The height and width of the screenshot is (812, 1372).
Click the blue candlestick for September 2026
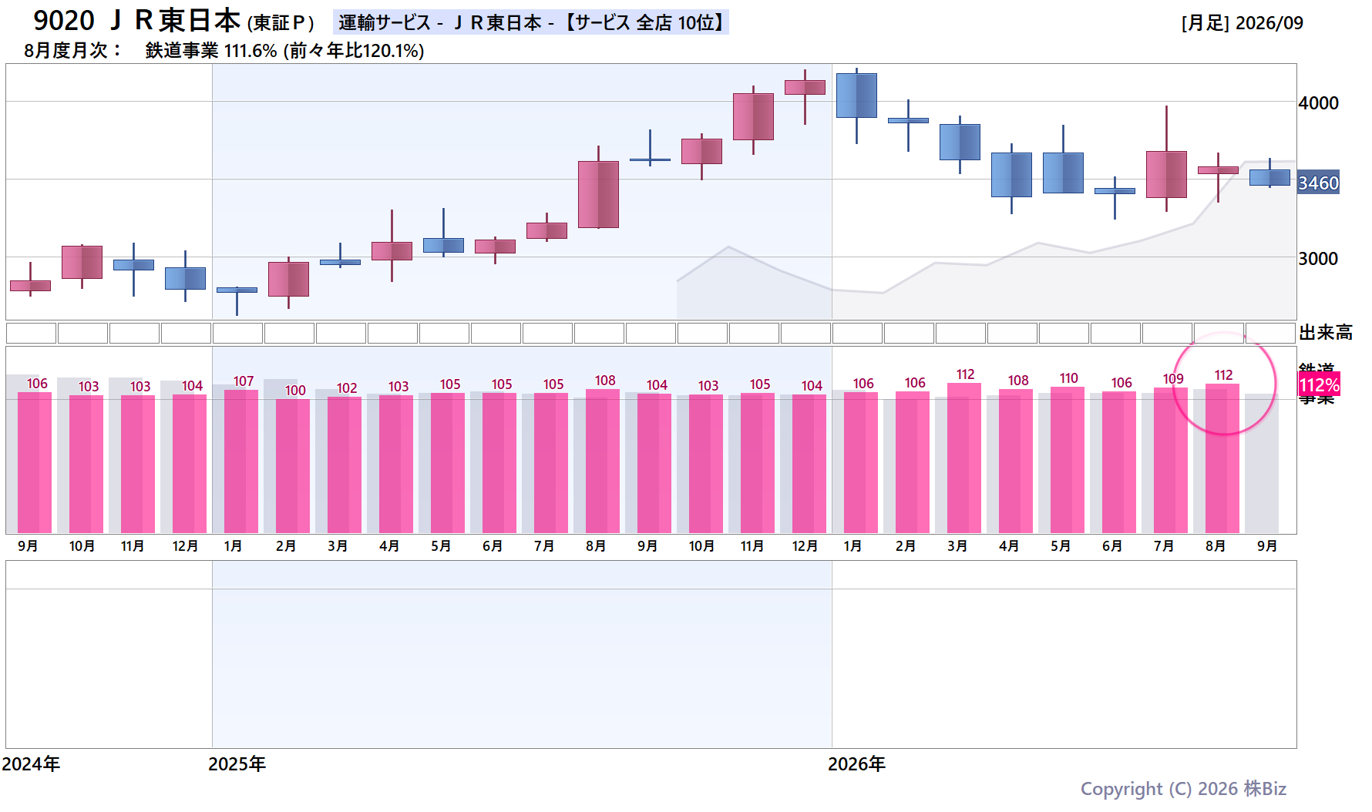tap(1269, 178)
